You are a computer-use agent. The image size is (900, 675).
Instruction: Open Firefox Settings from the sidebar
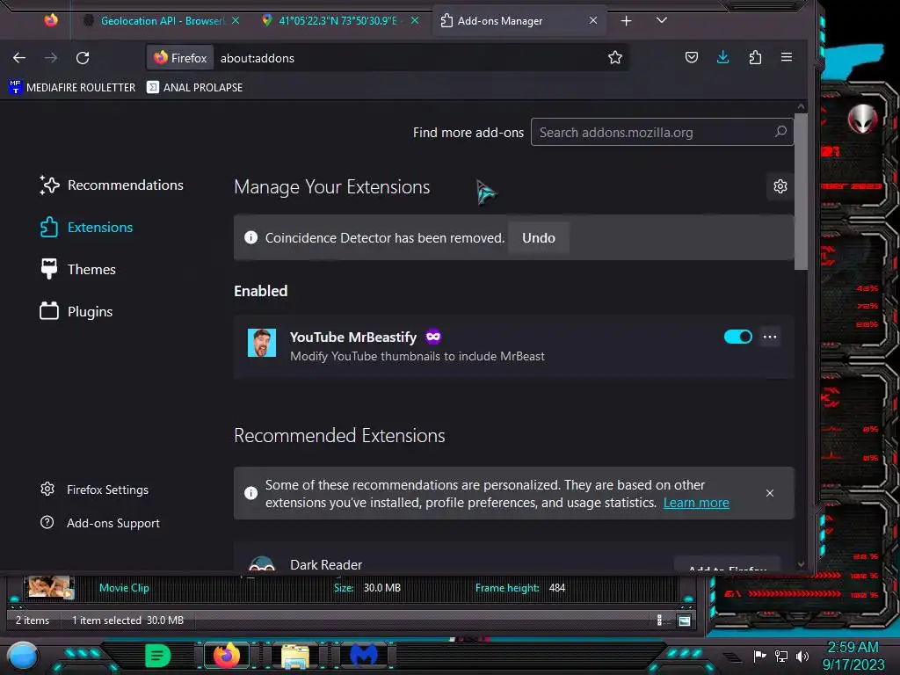(x=94, y=490)
